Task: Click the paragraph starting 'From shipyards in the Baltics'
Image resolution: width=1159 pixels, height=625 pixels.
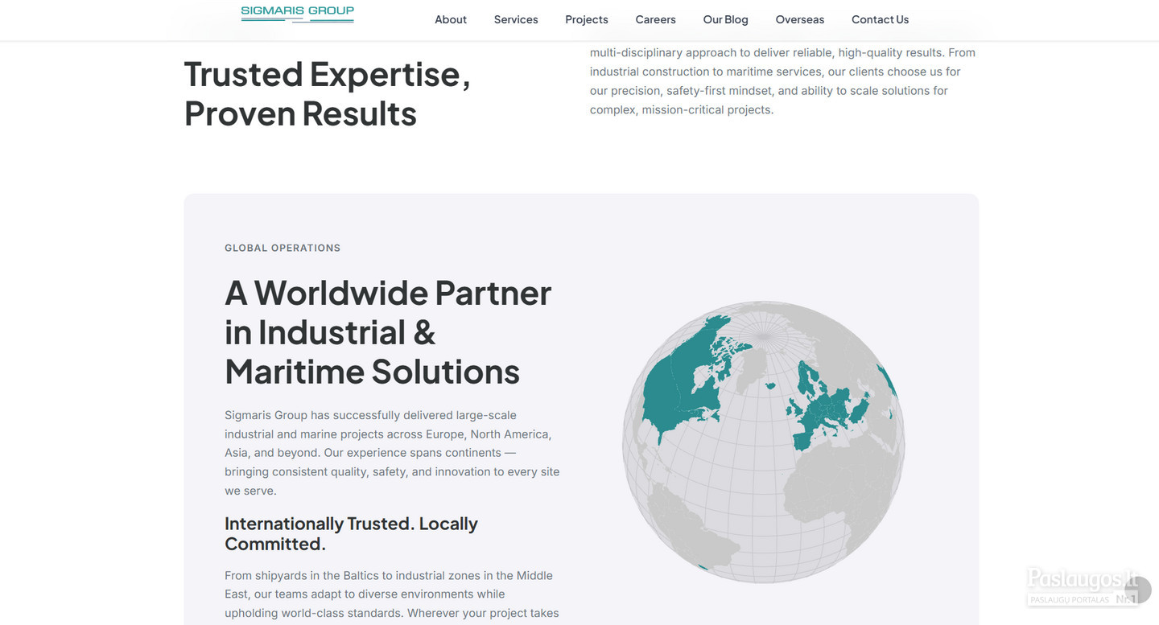Action: point(392,594)
